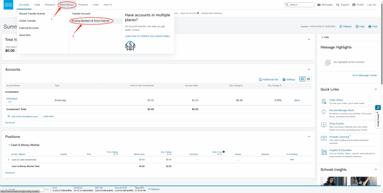Open the Additional Info icon
The width and height of the screenshot is (383, 193).
[260, 80]
